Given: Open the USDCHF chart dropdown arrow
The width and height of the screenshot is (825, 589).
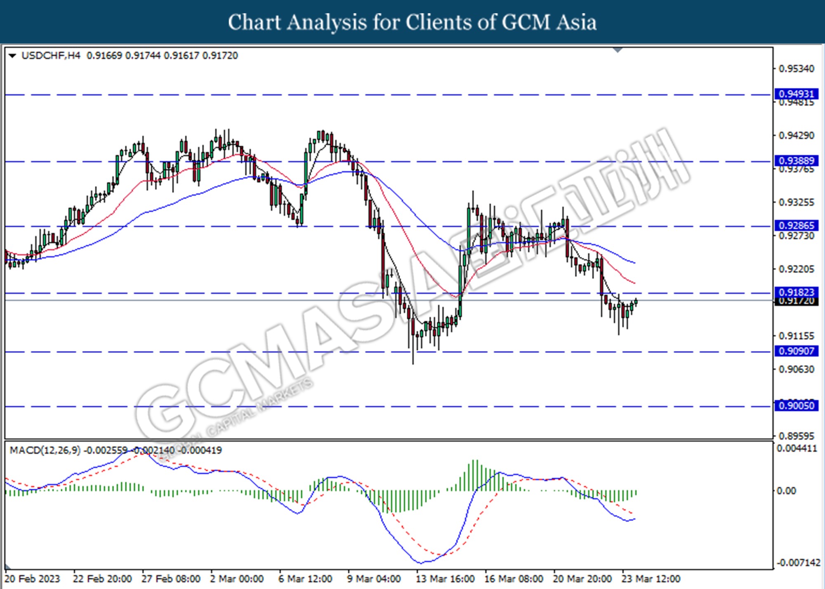Looking at the screenshot, I should click(x=12, y=56).
